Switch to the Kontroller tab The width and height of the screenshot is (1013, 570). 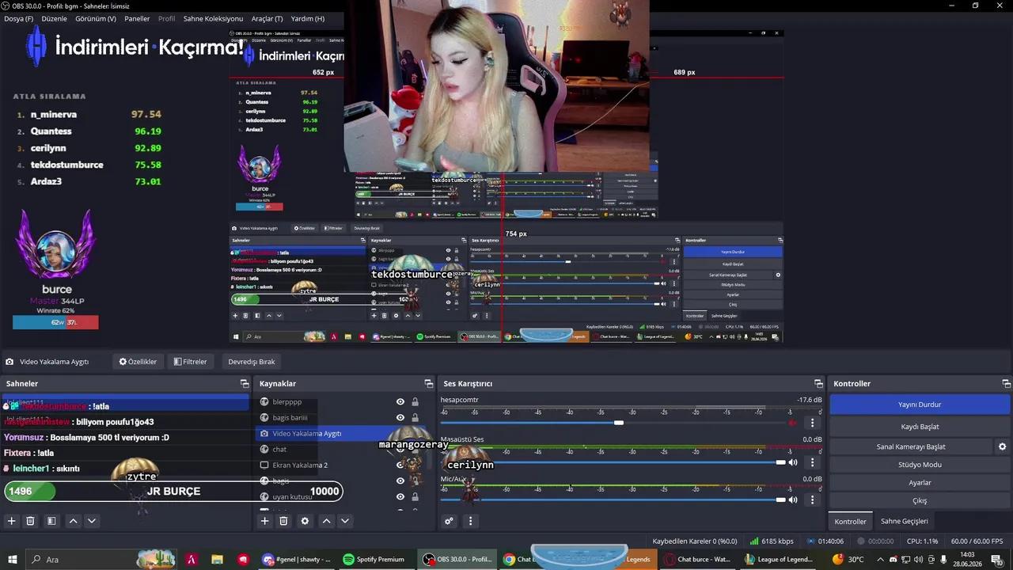[851, 521]
